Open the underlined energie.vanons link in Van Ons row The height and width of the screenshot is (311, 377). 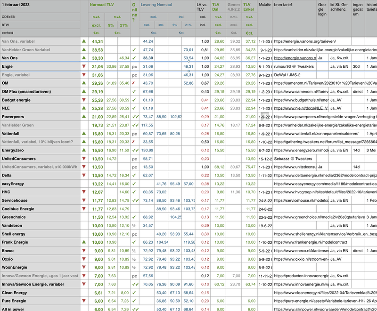tap(295, 58)
